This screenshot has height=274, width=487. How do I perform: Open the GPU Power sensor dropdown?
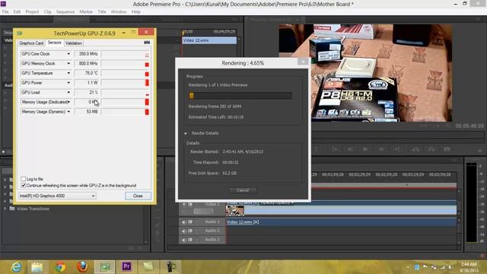tap(68, 83)
